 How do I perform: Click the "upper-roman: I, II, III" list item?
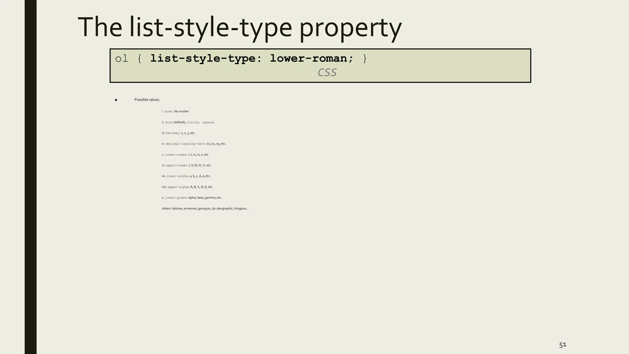pyautogui.click(x=187, y=165)
